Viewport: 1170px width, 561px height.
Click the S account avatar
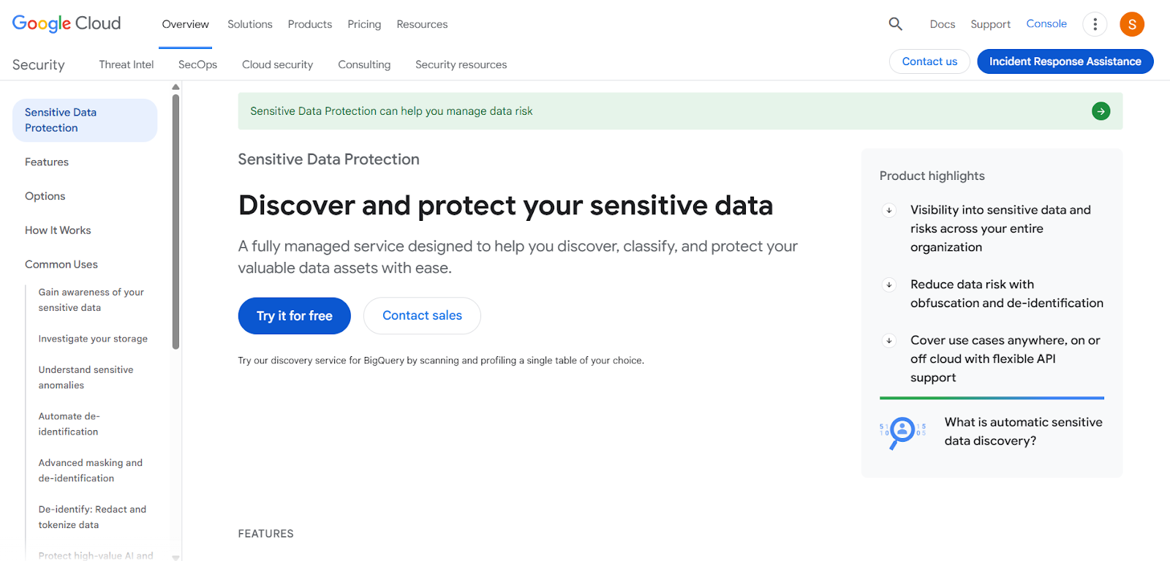click(x=1131, y=23)
